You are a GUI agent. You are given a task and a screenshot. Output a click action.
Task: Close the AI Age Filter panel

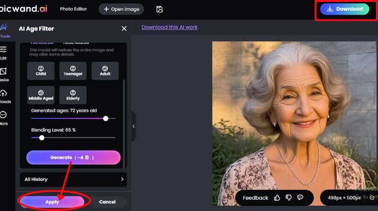pyautogui.click(x=124, y=28)
